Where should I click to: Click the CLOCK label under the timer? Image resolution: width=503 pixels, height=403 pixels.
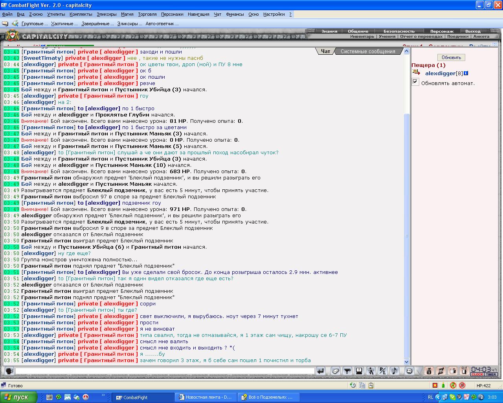pos(477,374)
